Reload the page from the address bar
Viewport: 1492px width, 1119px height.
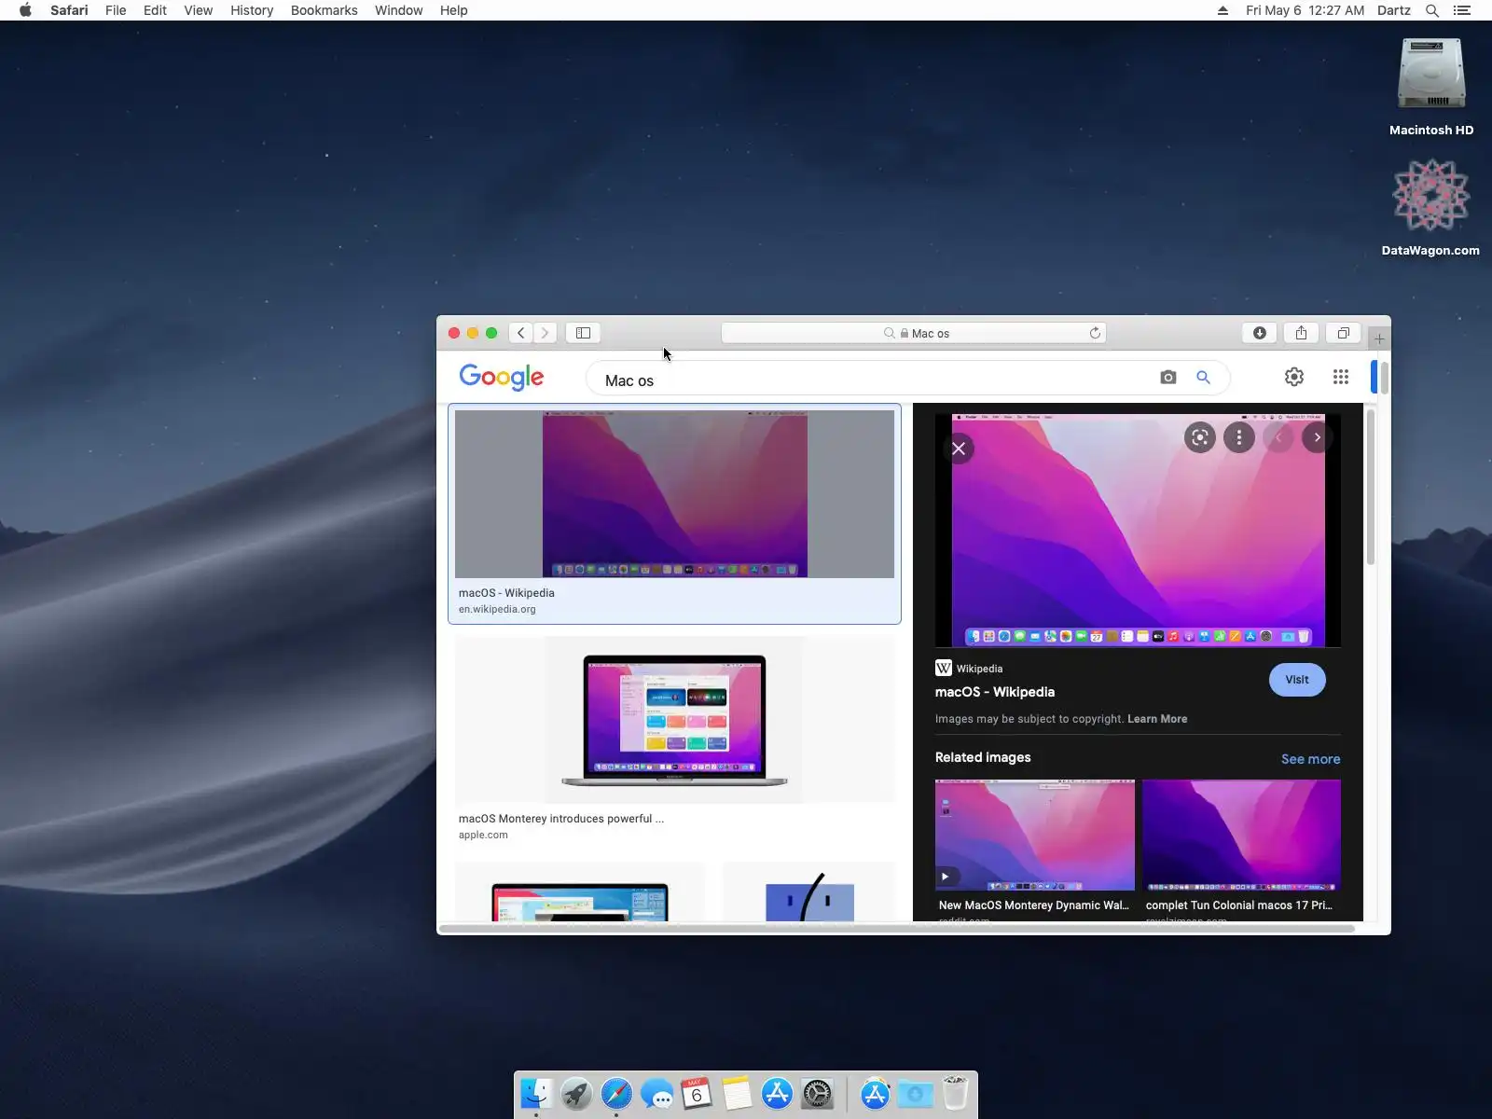coord(1095,333)
